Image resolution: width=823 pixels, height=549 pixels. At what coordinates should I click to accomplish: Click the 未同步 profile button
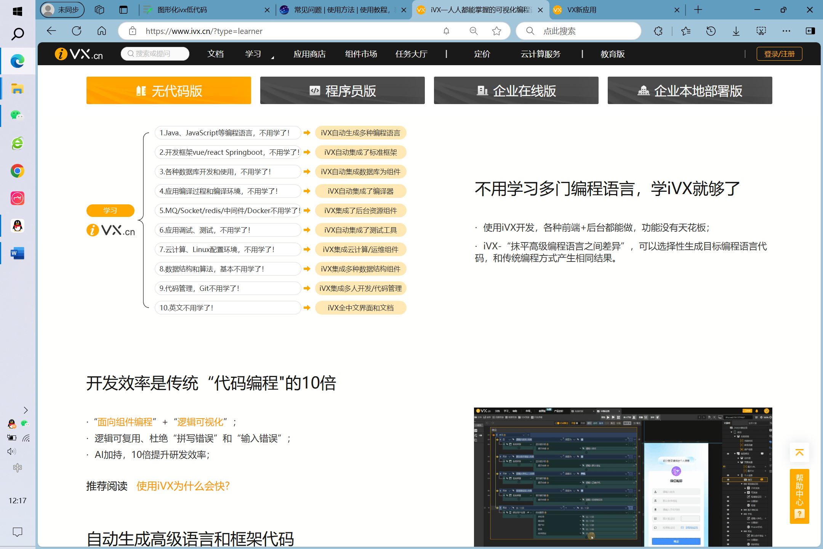[62, 10]
